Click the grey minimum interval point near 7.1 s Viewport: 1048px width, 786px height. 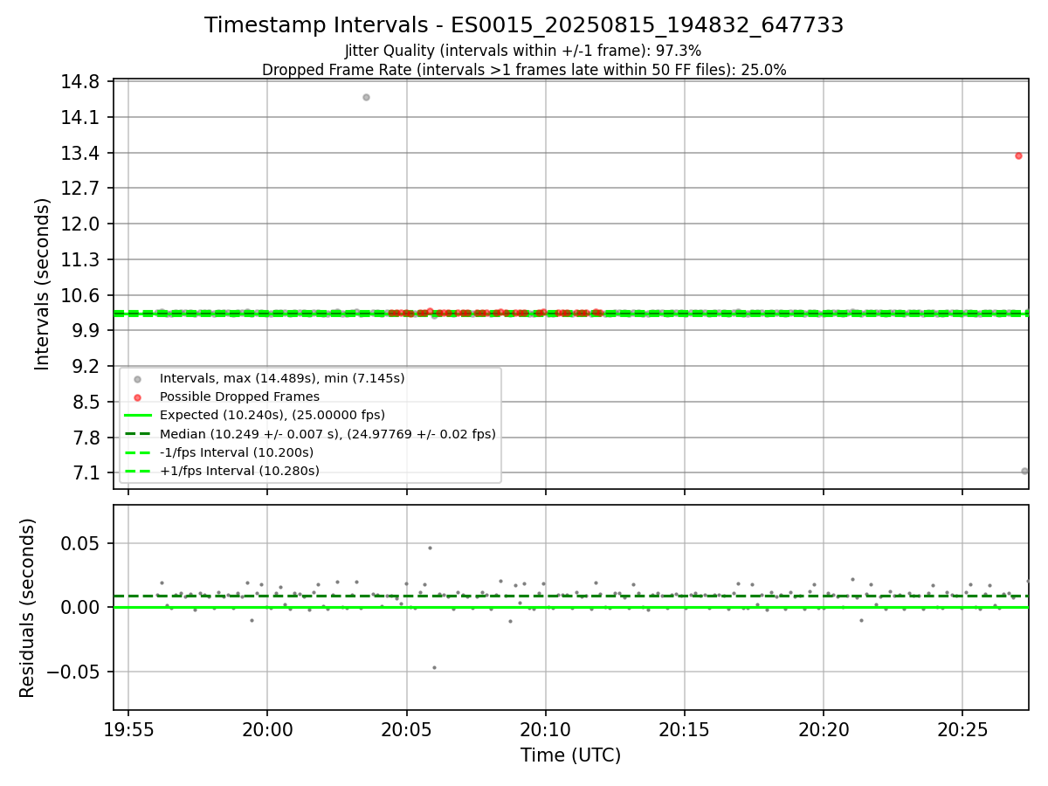[x=1024, y=471]
